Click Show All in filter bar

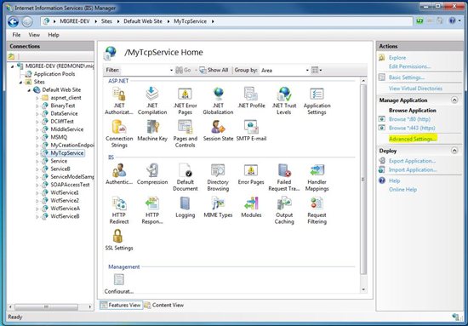coord(214,70)
